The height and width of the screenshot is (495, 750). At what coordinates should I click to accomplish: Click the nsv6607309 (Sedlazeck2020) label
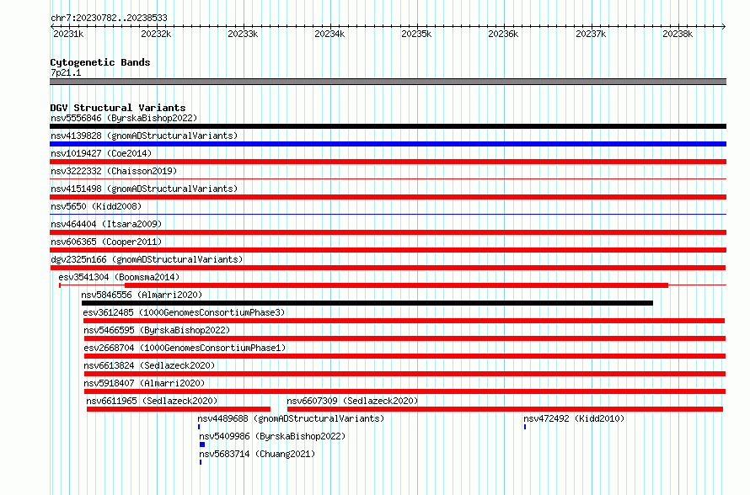[352, 401]
